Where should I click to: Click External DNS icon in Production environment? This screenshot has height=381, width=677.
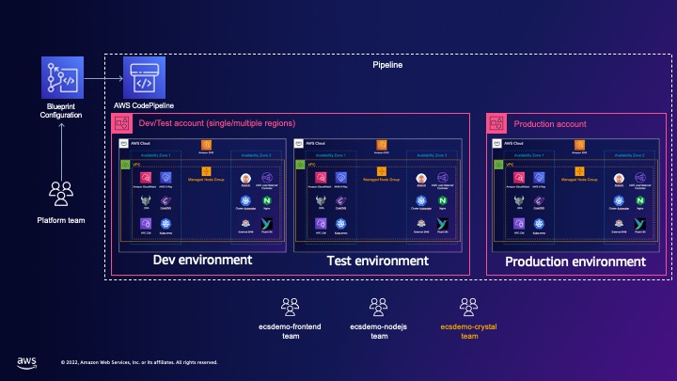click(x=619, y=224)
